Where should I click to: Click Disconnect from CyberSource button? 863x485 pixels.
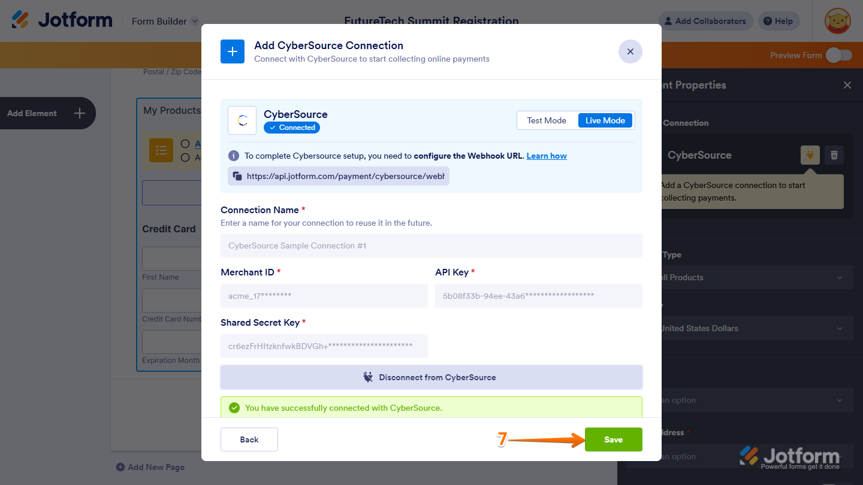tap(431, 377)
